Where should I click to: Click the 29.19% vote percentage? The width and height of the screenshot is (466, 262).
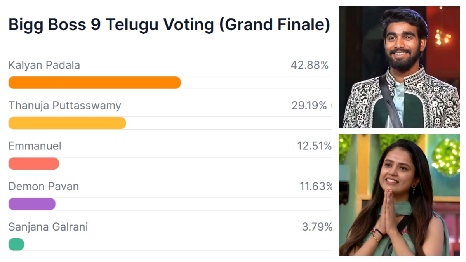309,106
